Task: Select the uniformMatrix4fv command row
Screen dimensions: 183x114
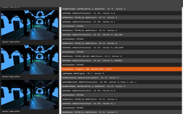Action: [122, 82]
